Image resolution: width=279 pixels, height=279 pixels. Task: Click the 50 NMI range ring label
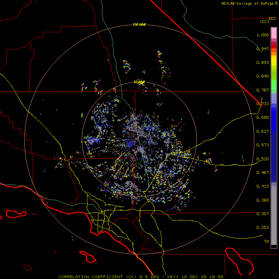coord(139,82)
